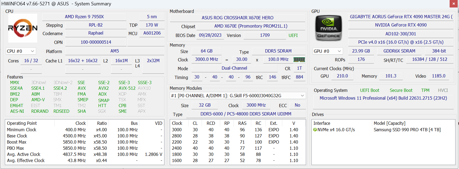Select the 2800 row in memory timings table

238,136
